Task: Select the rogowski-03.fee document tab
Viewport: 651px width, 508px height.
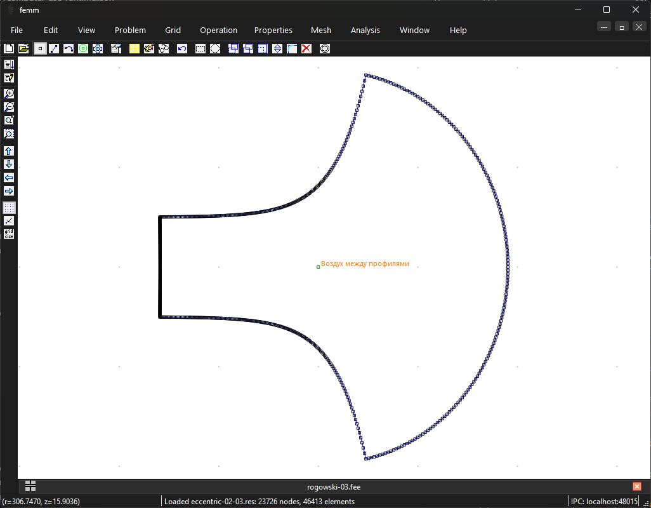Action: click(334, 487)
